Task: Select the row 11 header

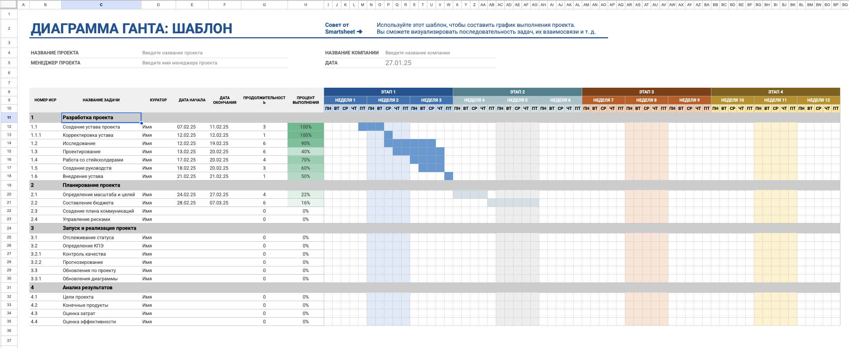Action: [x=9, y=117]
